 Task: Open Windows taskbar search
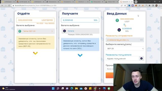pyautogui.click(x=58, y=88)
